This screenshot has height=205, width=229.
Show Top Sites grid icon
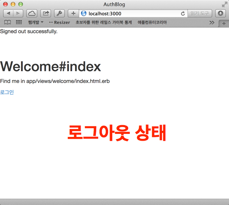point(19,22)
